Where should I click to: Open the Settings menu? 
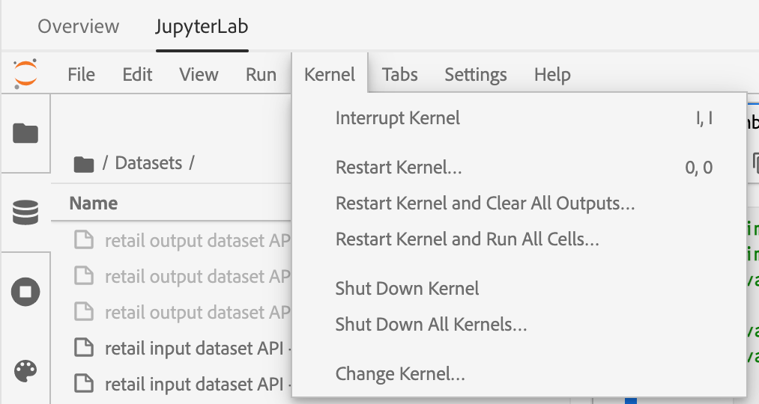pyautogui.click(x=475, y=75)
